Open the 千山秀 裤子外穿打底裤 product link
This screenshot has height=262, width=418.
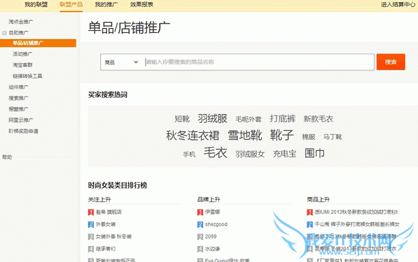[x=357, y=224]
